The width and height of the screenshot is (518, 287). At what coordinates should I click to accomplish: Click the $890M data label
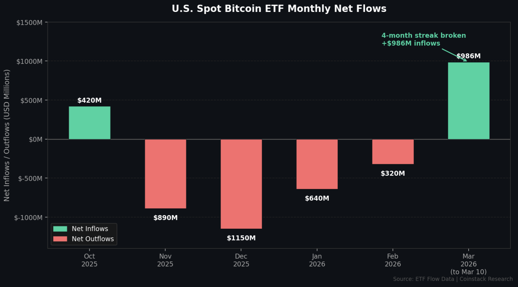pos(165,218)
